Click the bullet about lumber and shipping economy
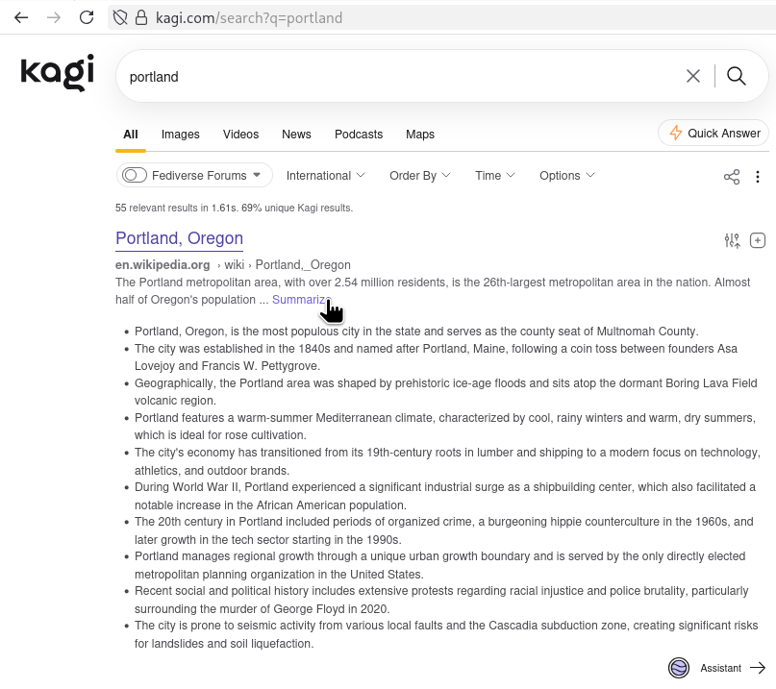 click(448, 461)
